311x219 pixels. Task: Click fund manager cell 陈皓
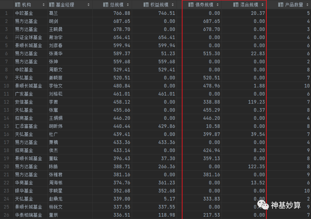pyautogui.click(x=54, y=167)
